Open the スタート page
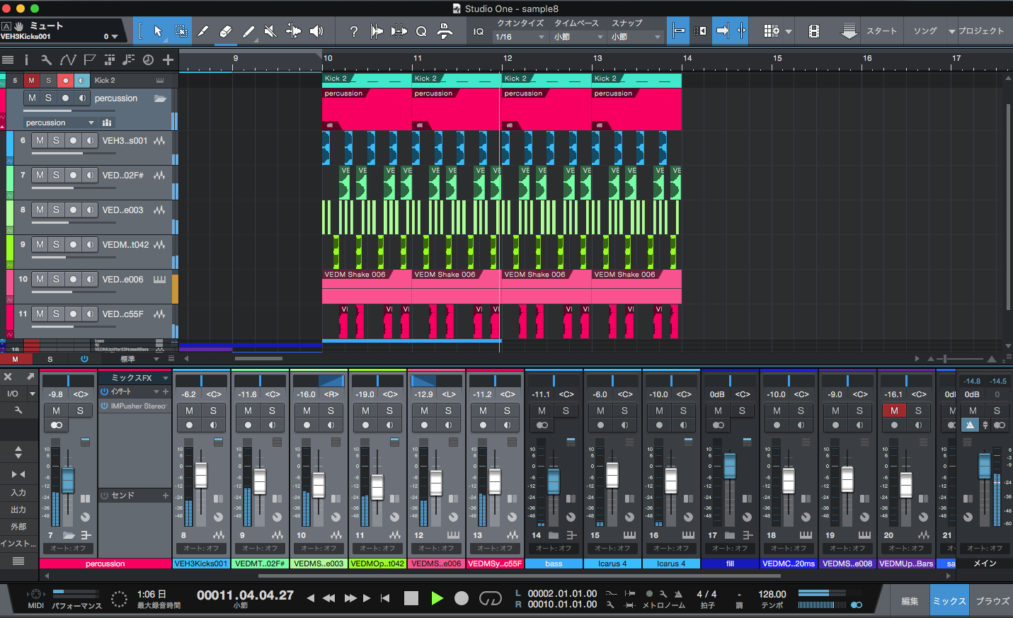The width and height of the screenshot is (1013, 618). click(881, 31)
